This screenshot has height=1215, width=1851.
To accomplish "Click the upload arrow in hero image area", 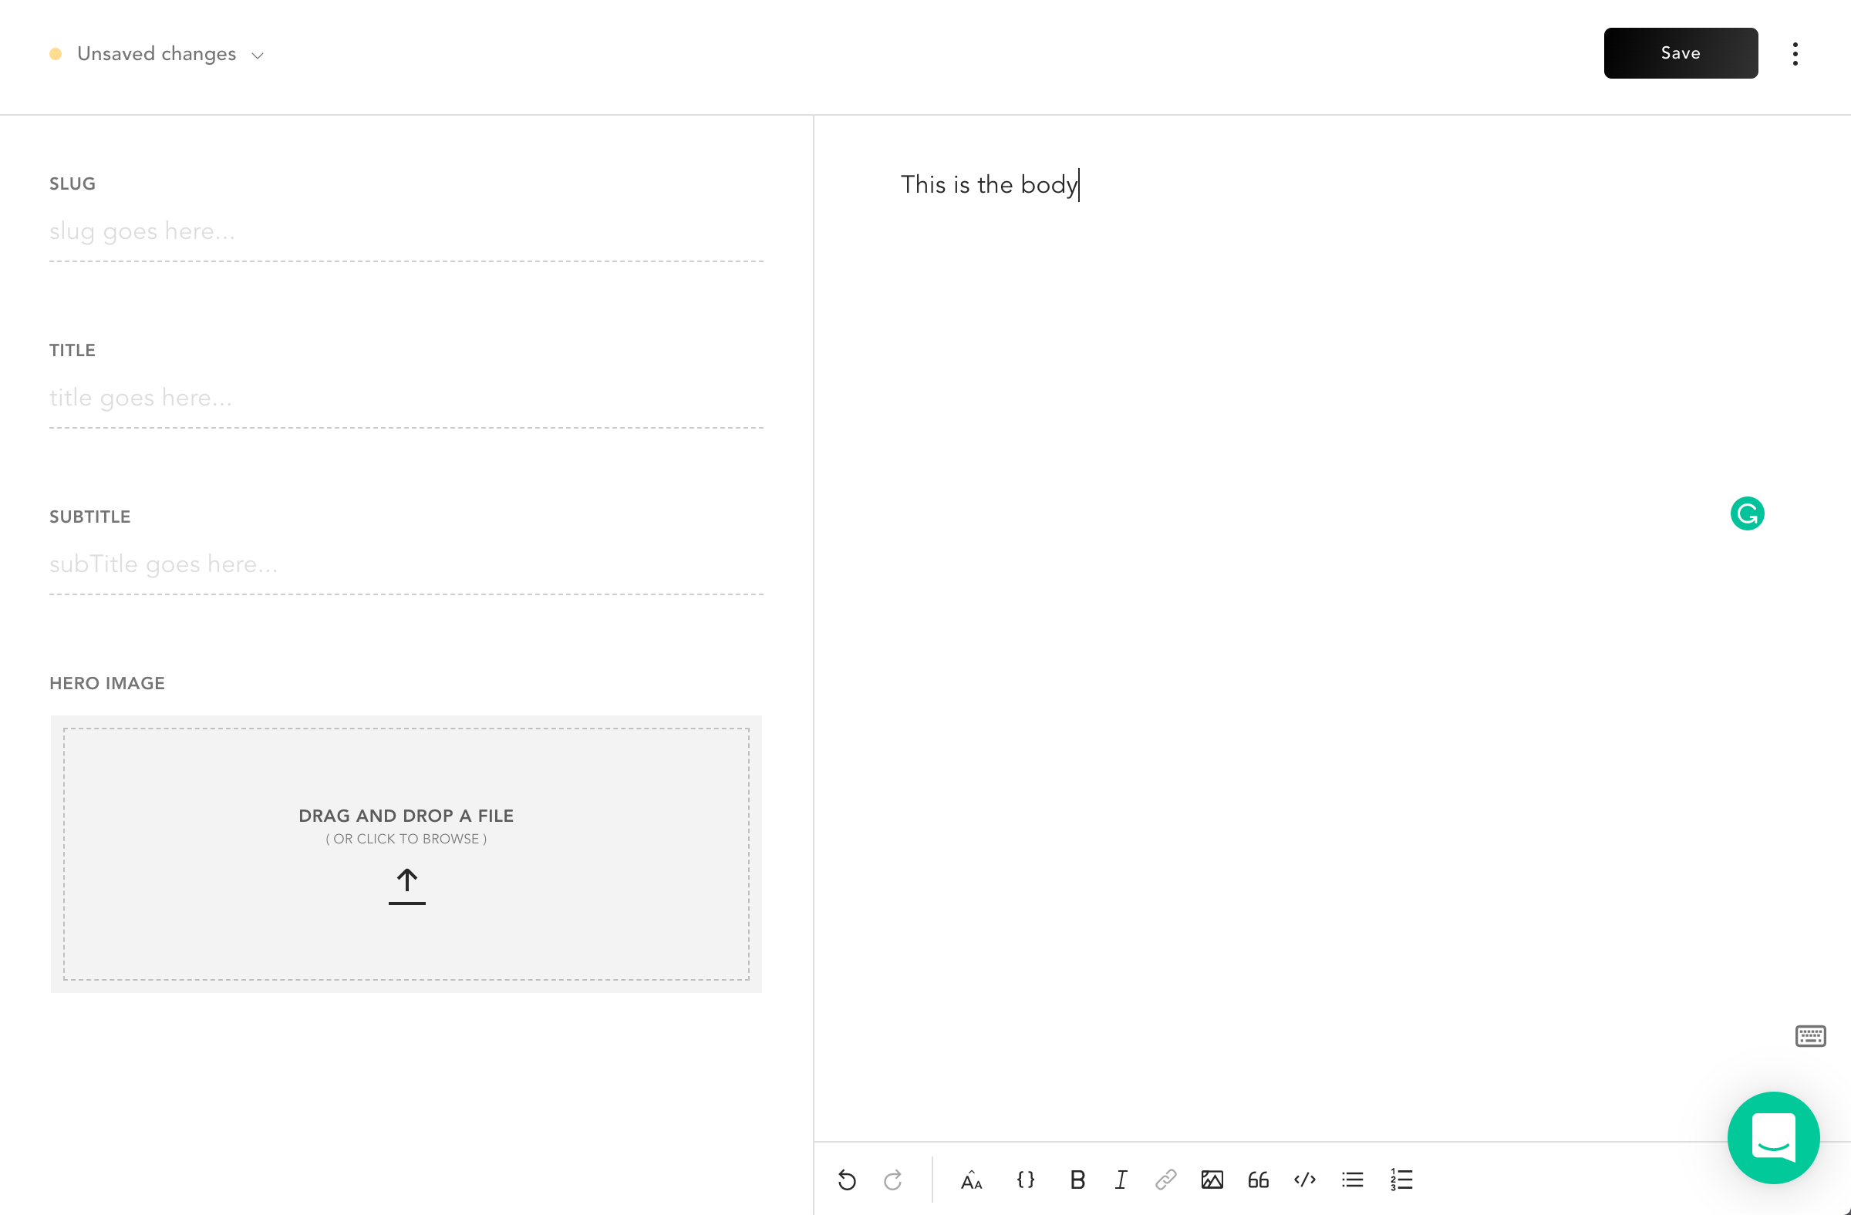I will pyautogui.click(x=406, y=886).
